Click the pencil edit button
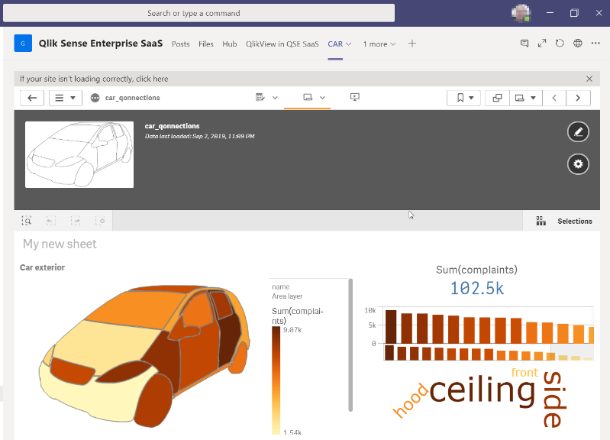Screen dimensions: 610x440 point(578,132)
